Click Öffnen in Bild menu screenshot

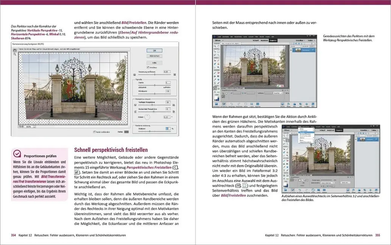pyautogui.click(x=287, y=130)
